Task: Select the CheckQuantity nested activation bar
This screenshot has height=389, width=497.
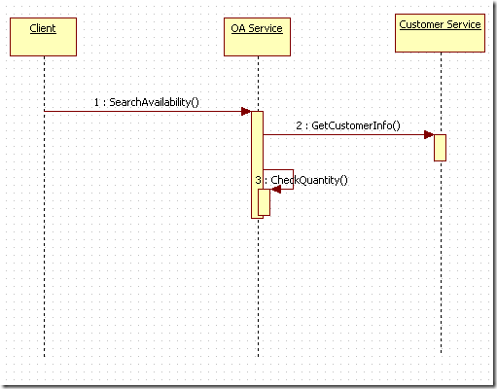Action: tap(264, 202)
